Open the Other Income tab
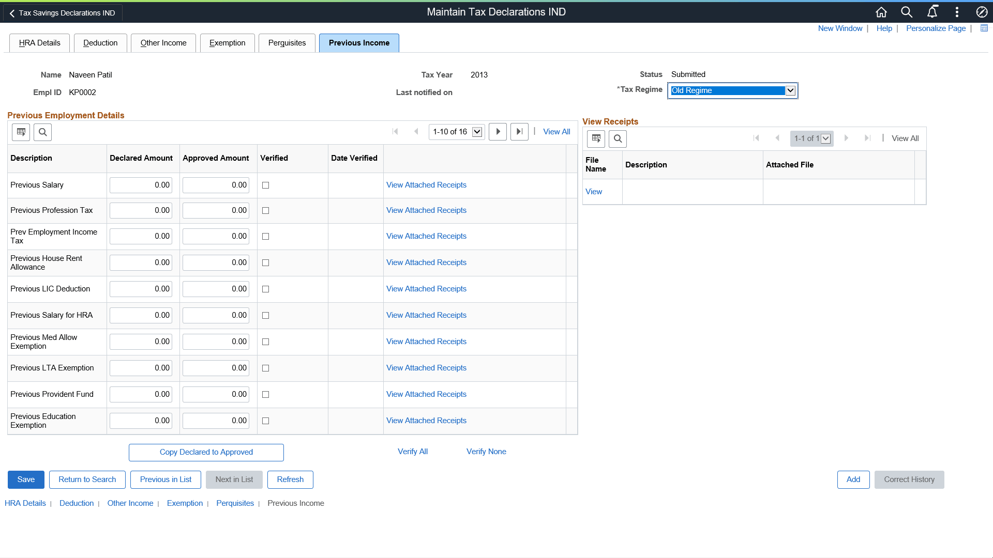 [x=163, y=43]
